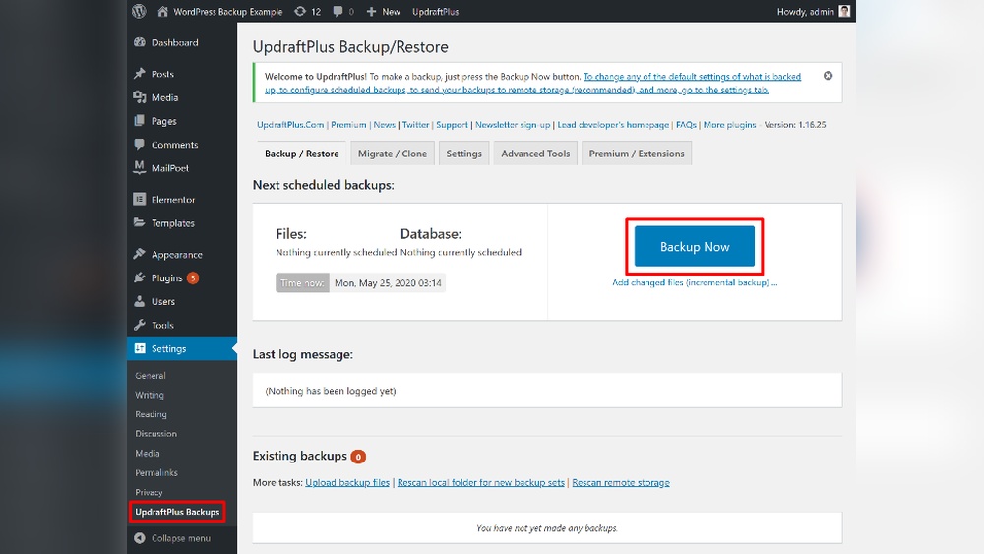
Task: Click the MailPoet M icon
Action: point(140,167)
